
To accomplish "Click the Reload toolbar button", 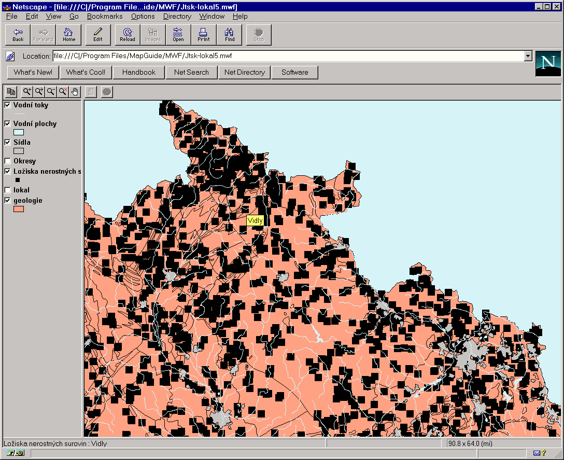I will [x=128, y=35].
